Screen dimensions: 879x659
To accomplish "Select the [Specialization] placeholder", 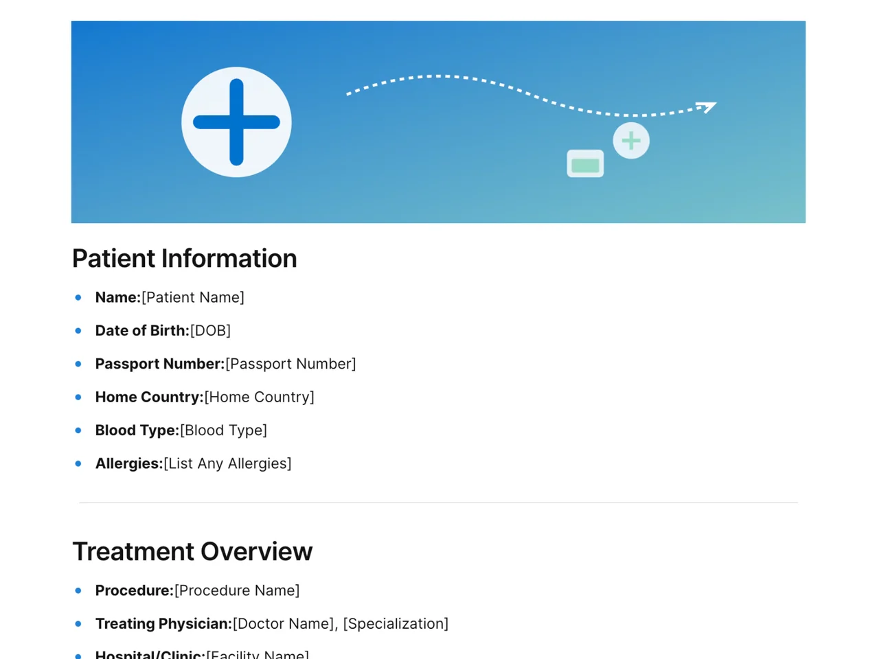I will coord(396,623).
